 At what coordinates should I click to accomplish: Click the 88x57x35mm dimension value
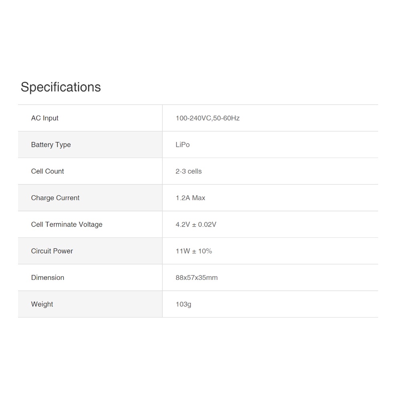point(196,277)
